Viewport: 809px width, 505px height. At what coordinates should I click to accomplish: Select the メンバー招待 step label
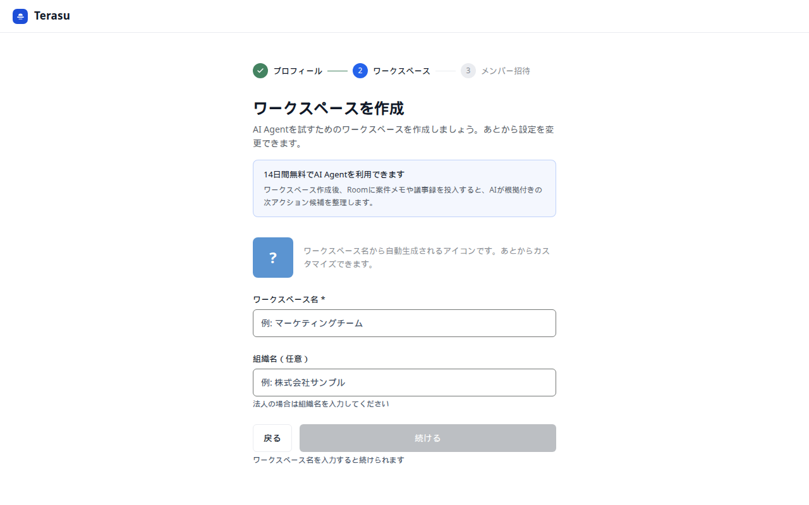[x=506, y=71]
